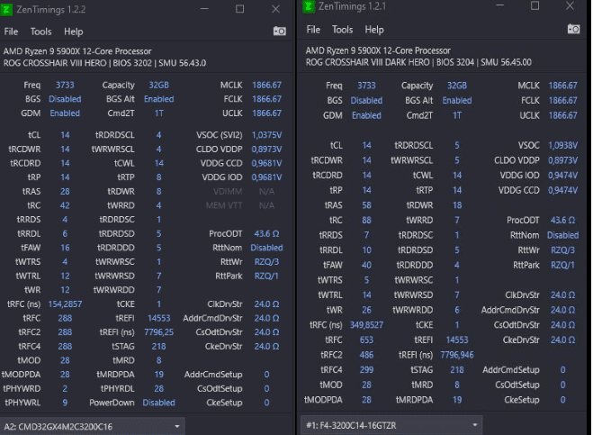Click Help in the ZenTimings 1.2.1 menu bar

pos(374,30)
